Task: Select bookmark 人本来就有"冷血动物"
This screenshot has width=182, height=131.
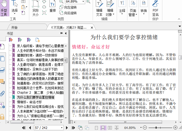Action: [40, 111]
